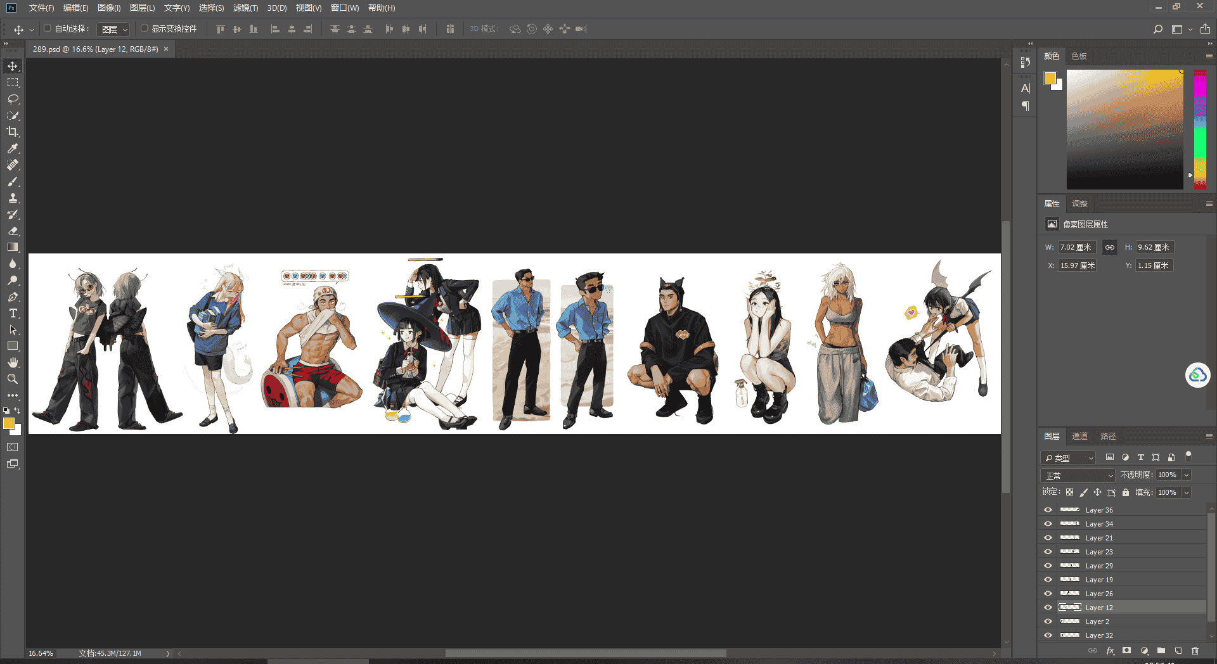1217x664 pixels.
Task: Select the Gradient tool
Action: tap(13, 247)
